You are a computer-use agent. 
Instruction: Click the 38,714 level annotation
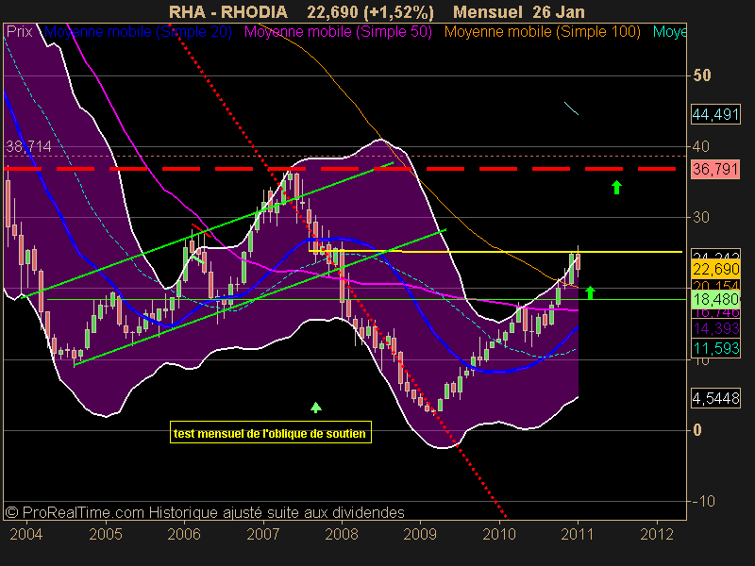28,146
